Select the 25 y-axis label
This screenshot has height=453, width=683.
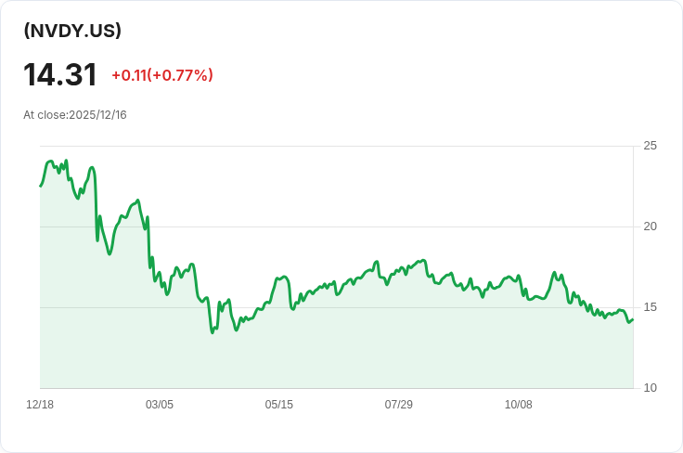[x=650, y=146]
